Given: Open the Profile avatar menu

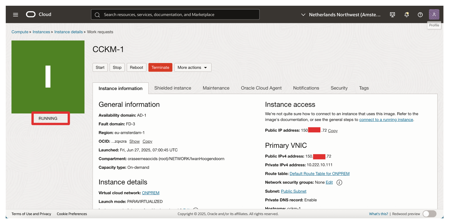Looking at the screenshot, I should click(434, 15).
